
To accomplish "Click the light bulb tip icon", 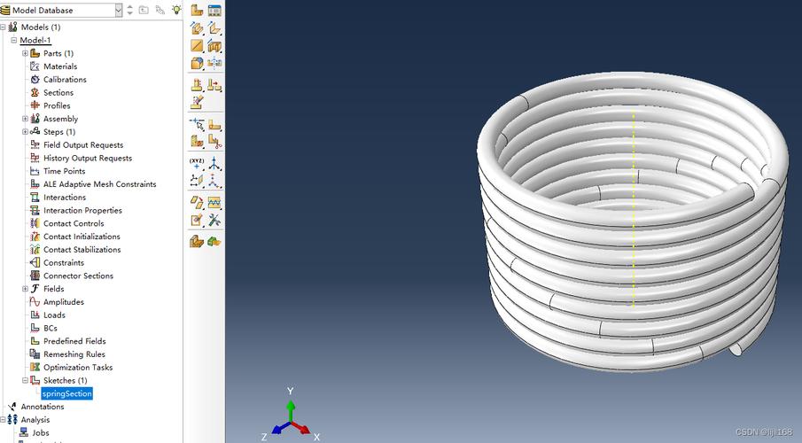I will [x=176, y=10].
